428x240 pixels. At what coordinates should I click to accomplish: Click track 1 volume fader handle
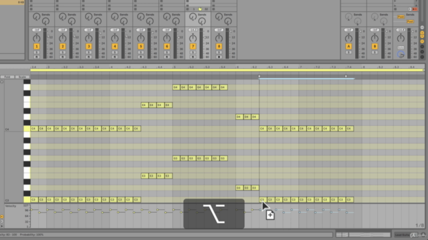[x=49, y=36]
